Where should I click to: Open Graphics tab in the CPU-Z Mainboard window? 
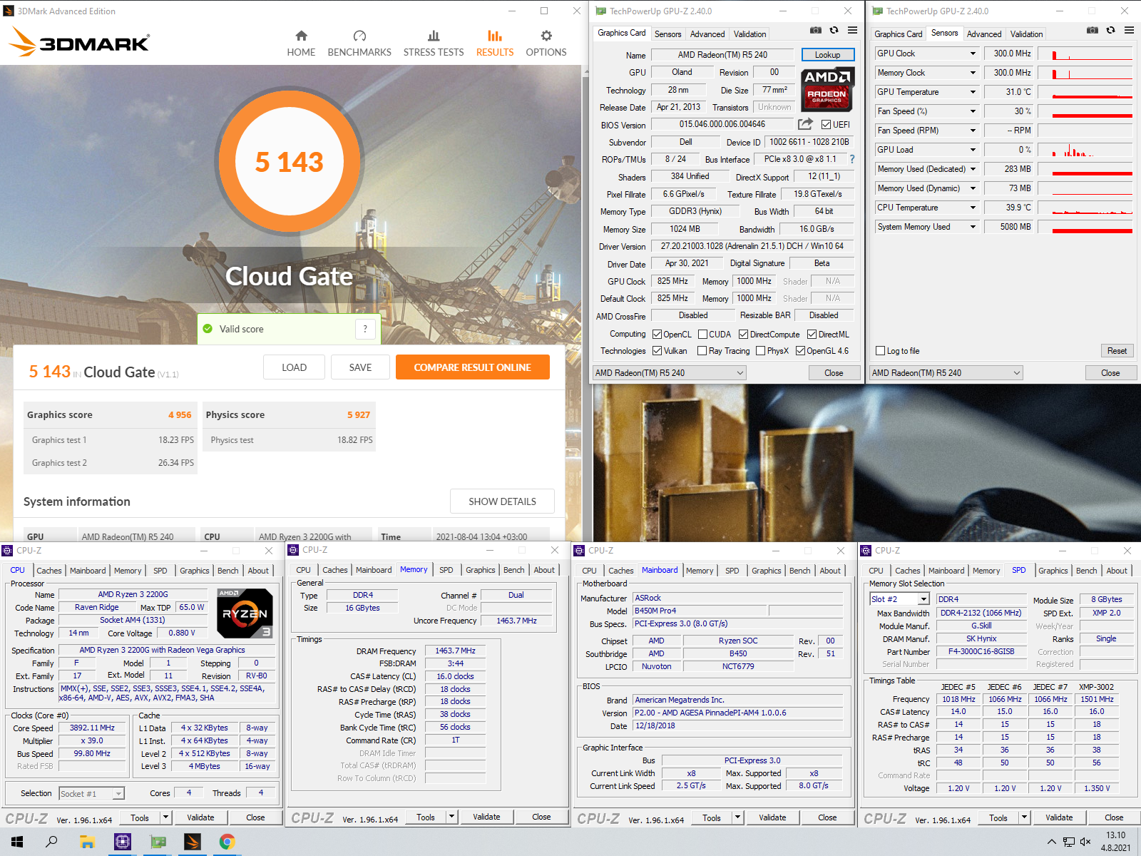[767, 571]
